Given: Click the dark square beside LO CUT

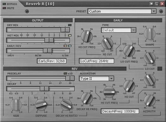Looking at the screenshot, I should (x=160, y=69).
